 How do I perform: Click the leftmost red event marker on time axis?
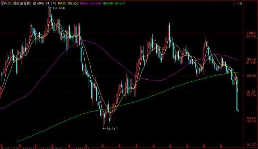[x=2, y=146]
